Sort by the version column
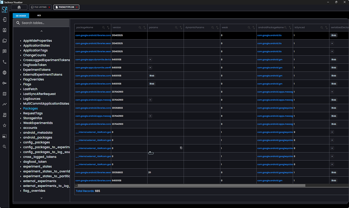The height and width of the screenshot is (208, 349). [x=145, y=28]
